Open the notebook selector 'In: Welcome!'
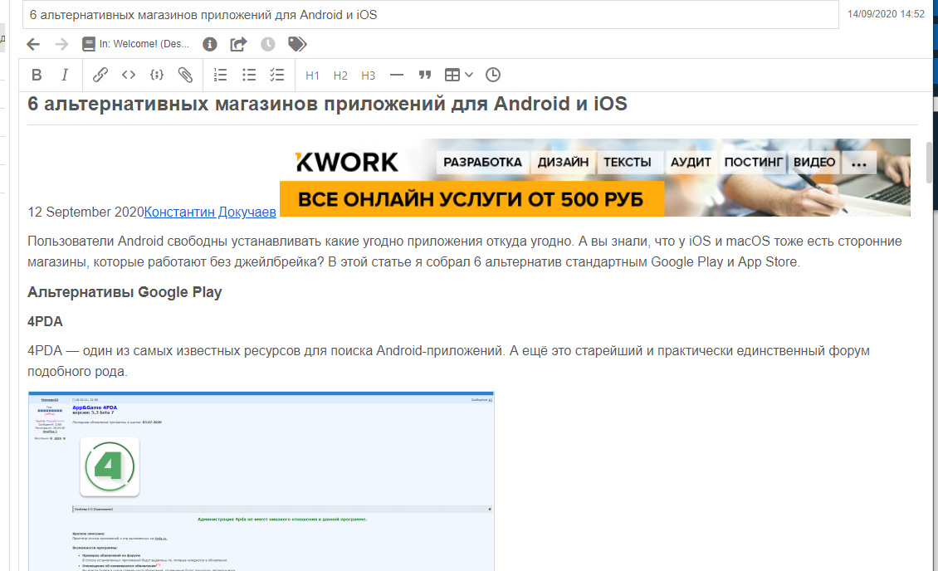 (136, 44)
